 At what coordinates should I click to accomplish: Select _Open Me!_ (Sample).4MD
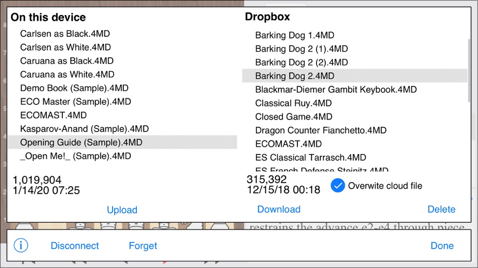[x=123, y=156]
